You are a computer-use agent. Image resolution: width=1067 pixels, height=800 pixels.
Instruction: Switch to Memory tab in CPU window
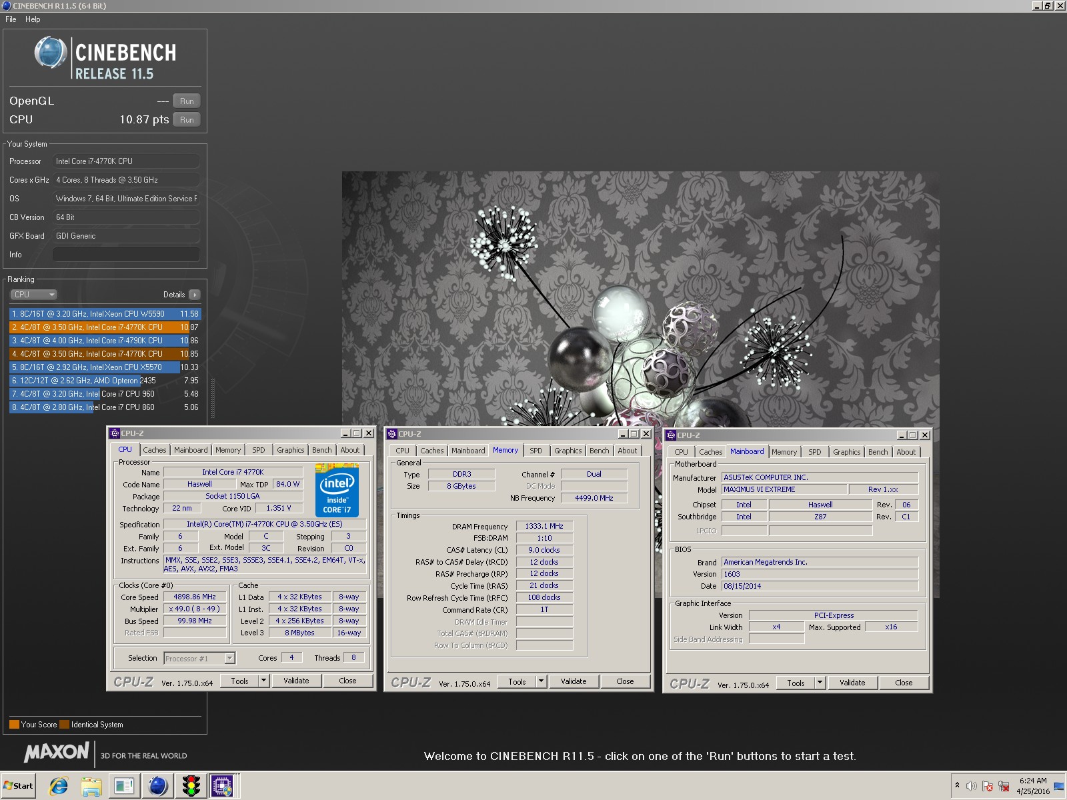click(x=228, y=450)
